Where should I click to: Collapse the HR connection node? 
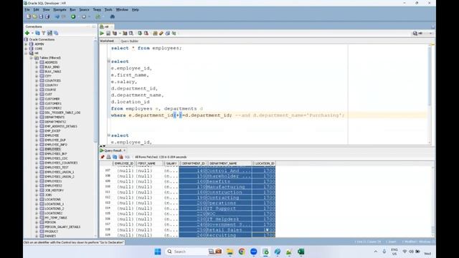26,53
